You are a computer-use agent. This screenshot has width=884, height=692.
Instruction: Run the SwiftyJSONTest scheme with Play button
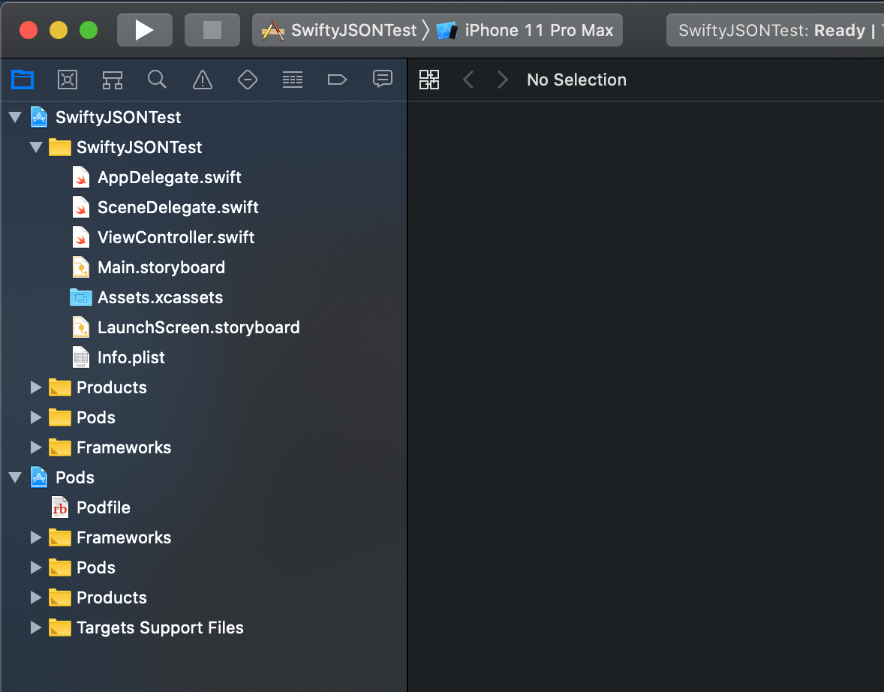[x=144, y=30]
